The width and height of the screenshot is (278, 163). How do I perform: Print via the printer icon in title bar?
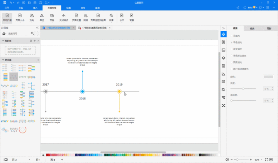click(x=41, y=3)
